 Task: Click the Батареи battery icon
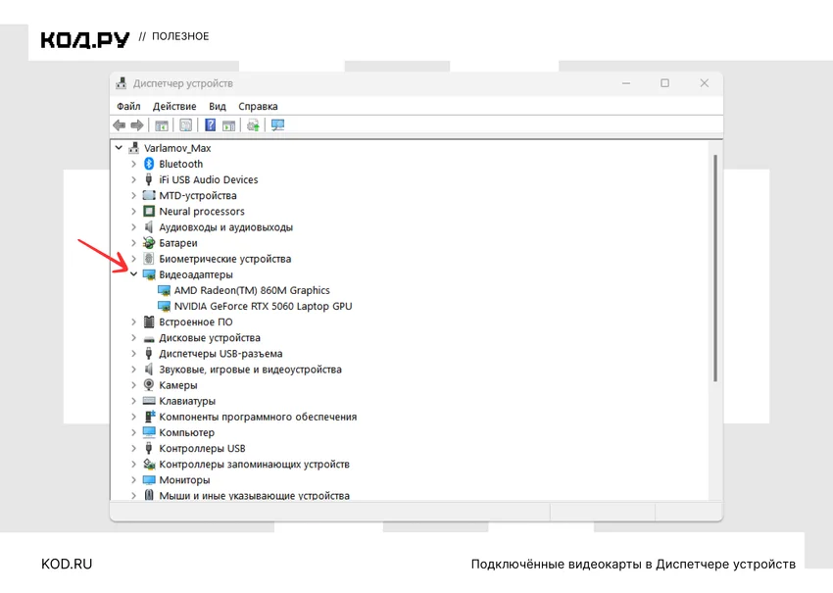(149, 243)
